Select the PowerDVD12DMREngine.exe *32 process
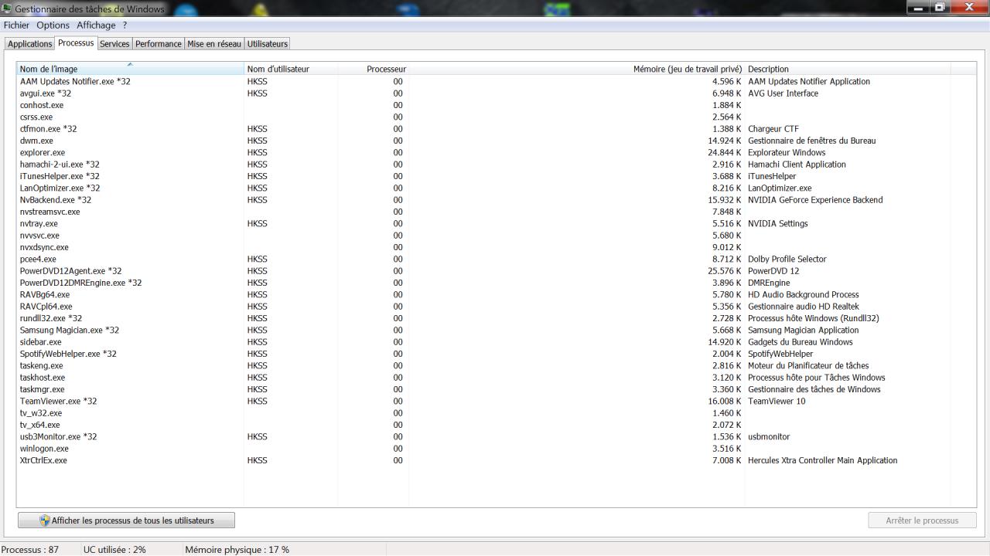 [497, 283]
